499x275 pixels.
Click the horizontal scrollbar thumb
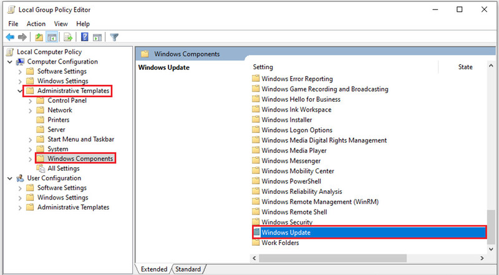coord(332,258)
